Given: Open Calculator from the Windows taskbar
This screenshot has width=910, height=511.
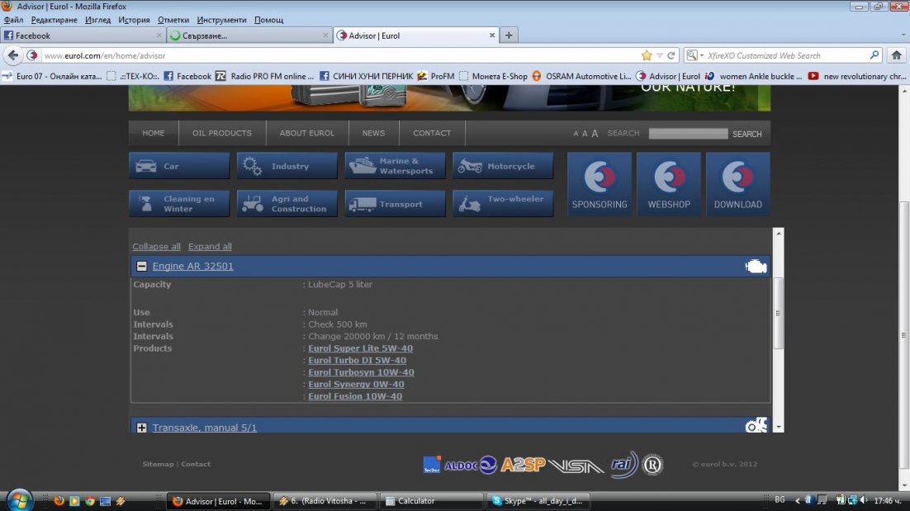Looking at the screenshot, I should click(x=432, y=500).
